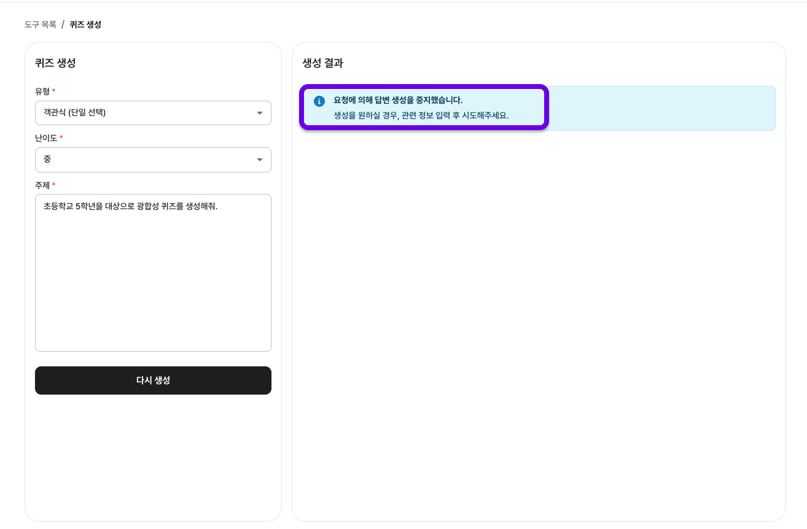Click the 주제 field label
Screen dimensions: 807x529
(42, 185)
